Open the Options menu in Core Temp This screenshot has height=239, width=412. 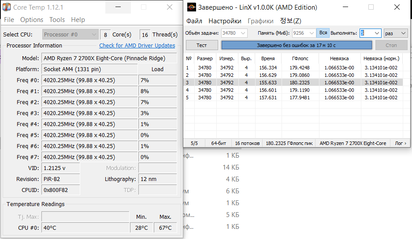(x=32, y=20)
